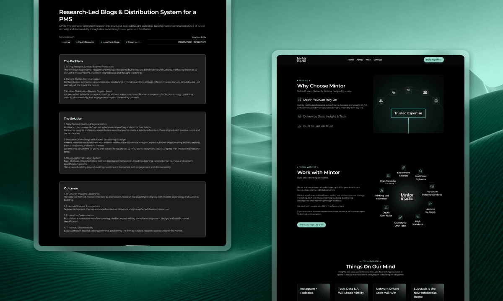Click the Depth Over Noise icon

(386, 207)
